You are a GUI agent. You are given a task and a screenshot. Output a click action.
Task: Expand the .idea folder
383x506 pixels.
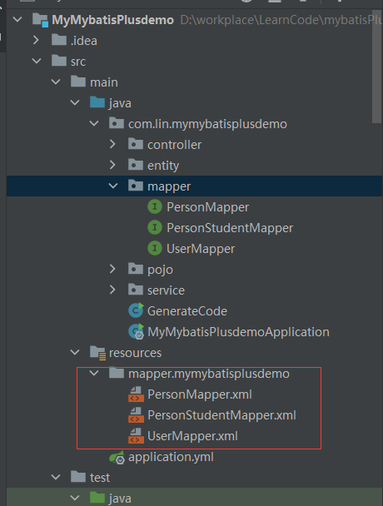[x=36, y=40]
